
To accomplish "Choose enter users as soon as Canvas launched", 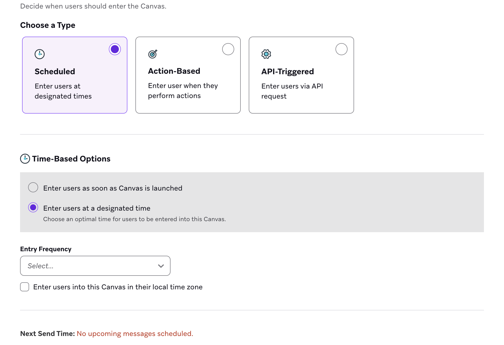I will (33, 188).
